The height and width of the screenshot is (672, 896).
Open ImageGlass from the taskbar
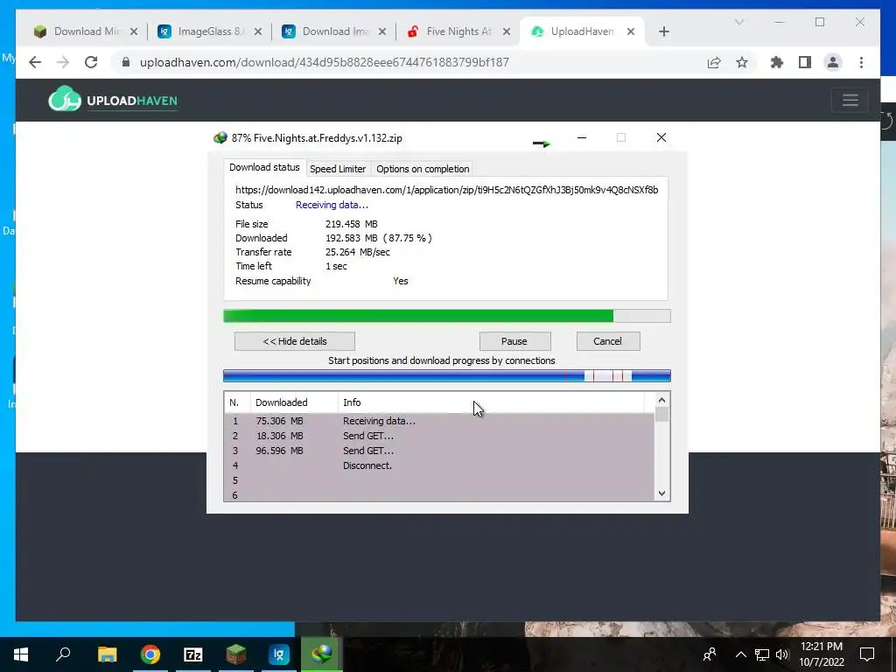(x=279, y=654)
